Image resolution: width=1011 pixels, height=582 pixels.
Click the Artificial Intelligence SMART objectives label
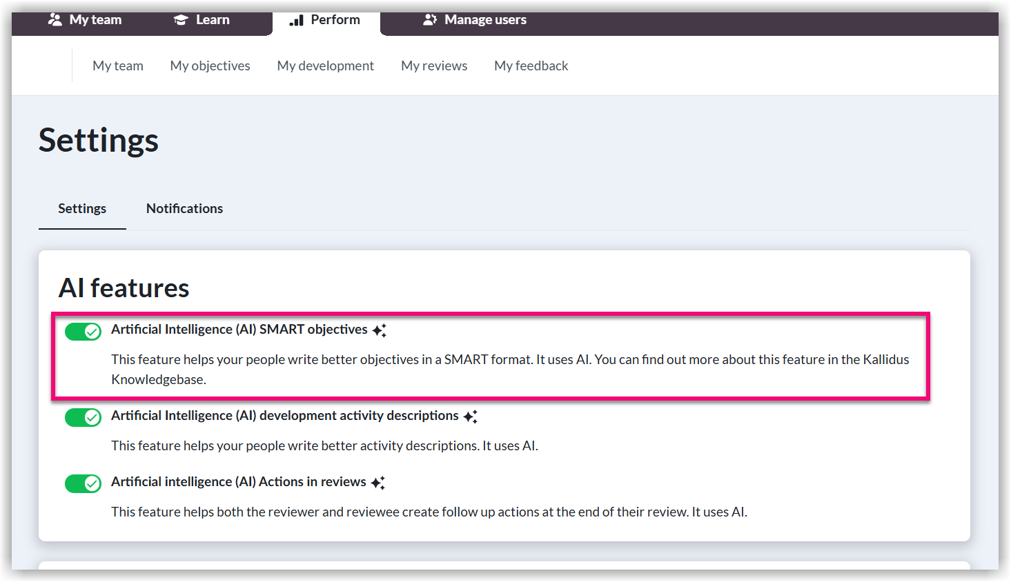[x=239, y=330]
